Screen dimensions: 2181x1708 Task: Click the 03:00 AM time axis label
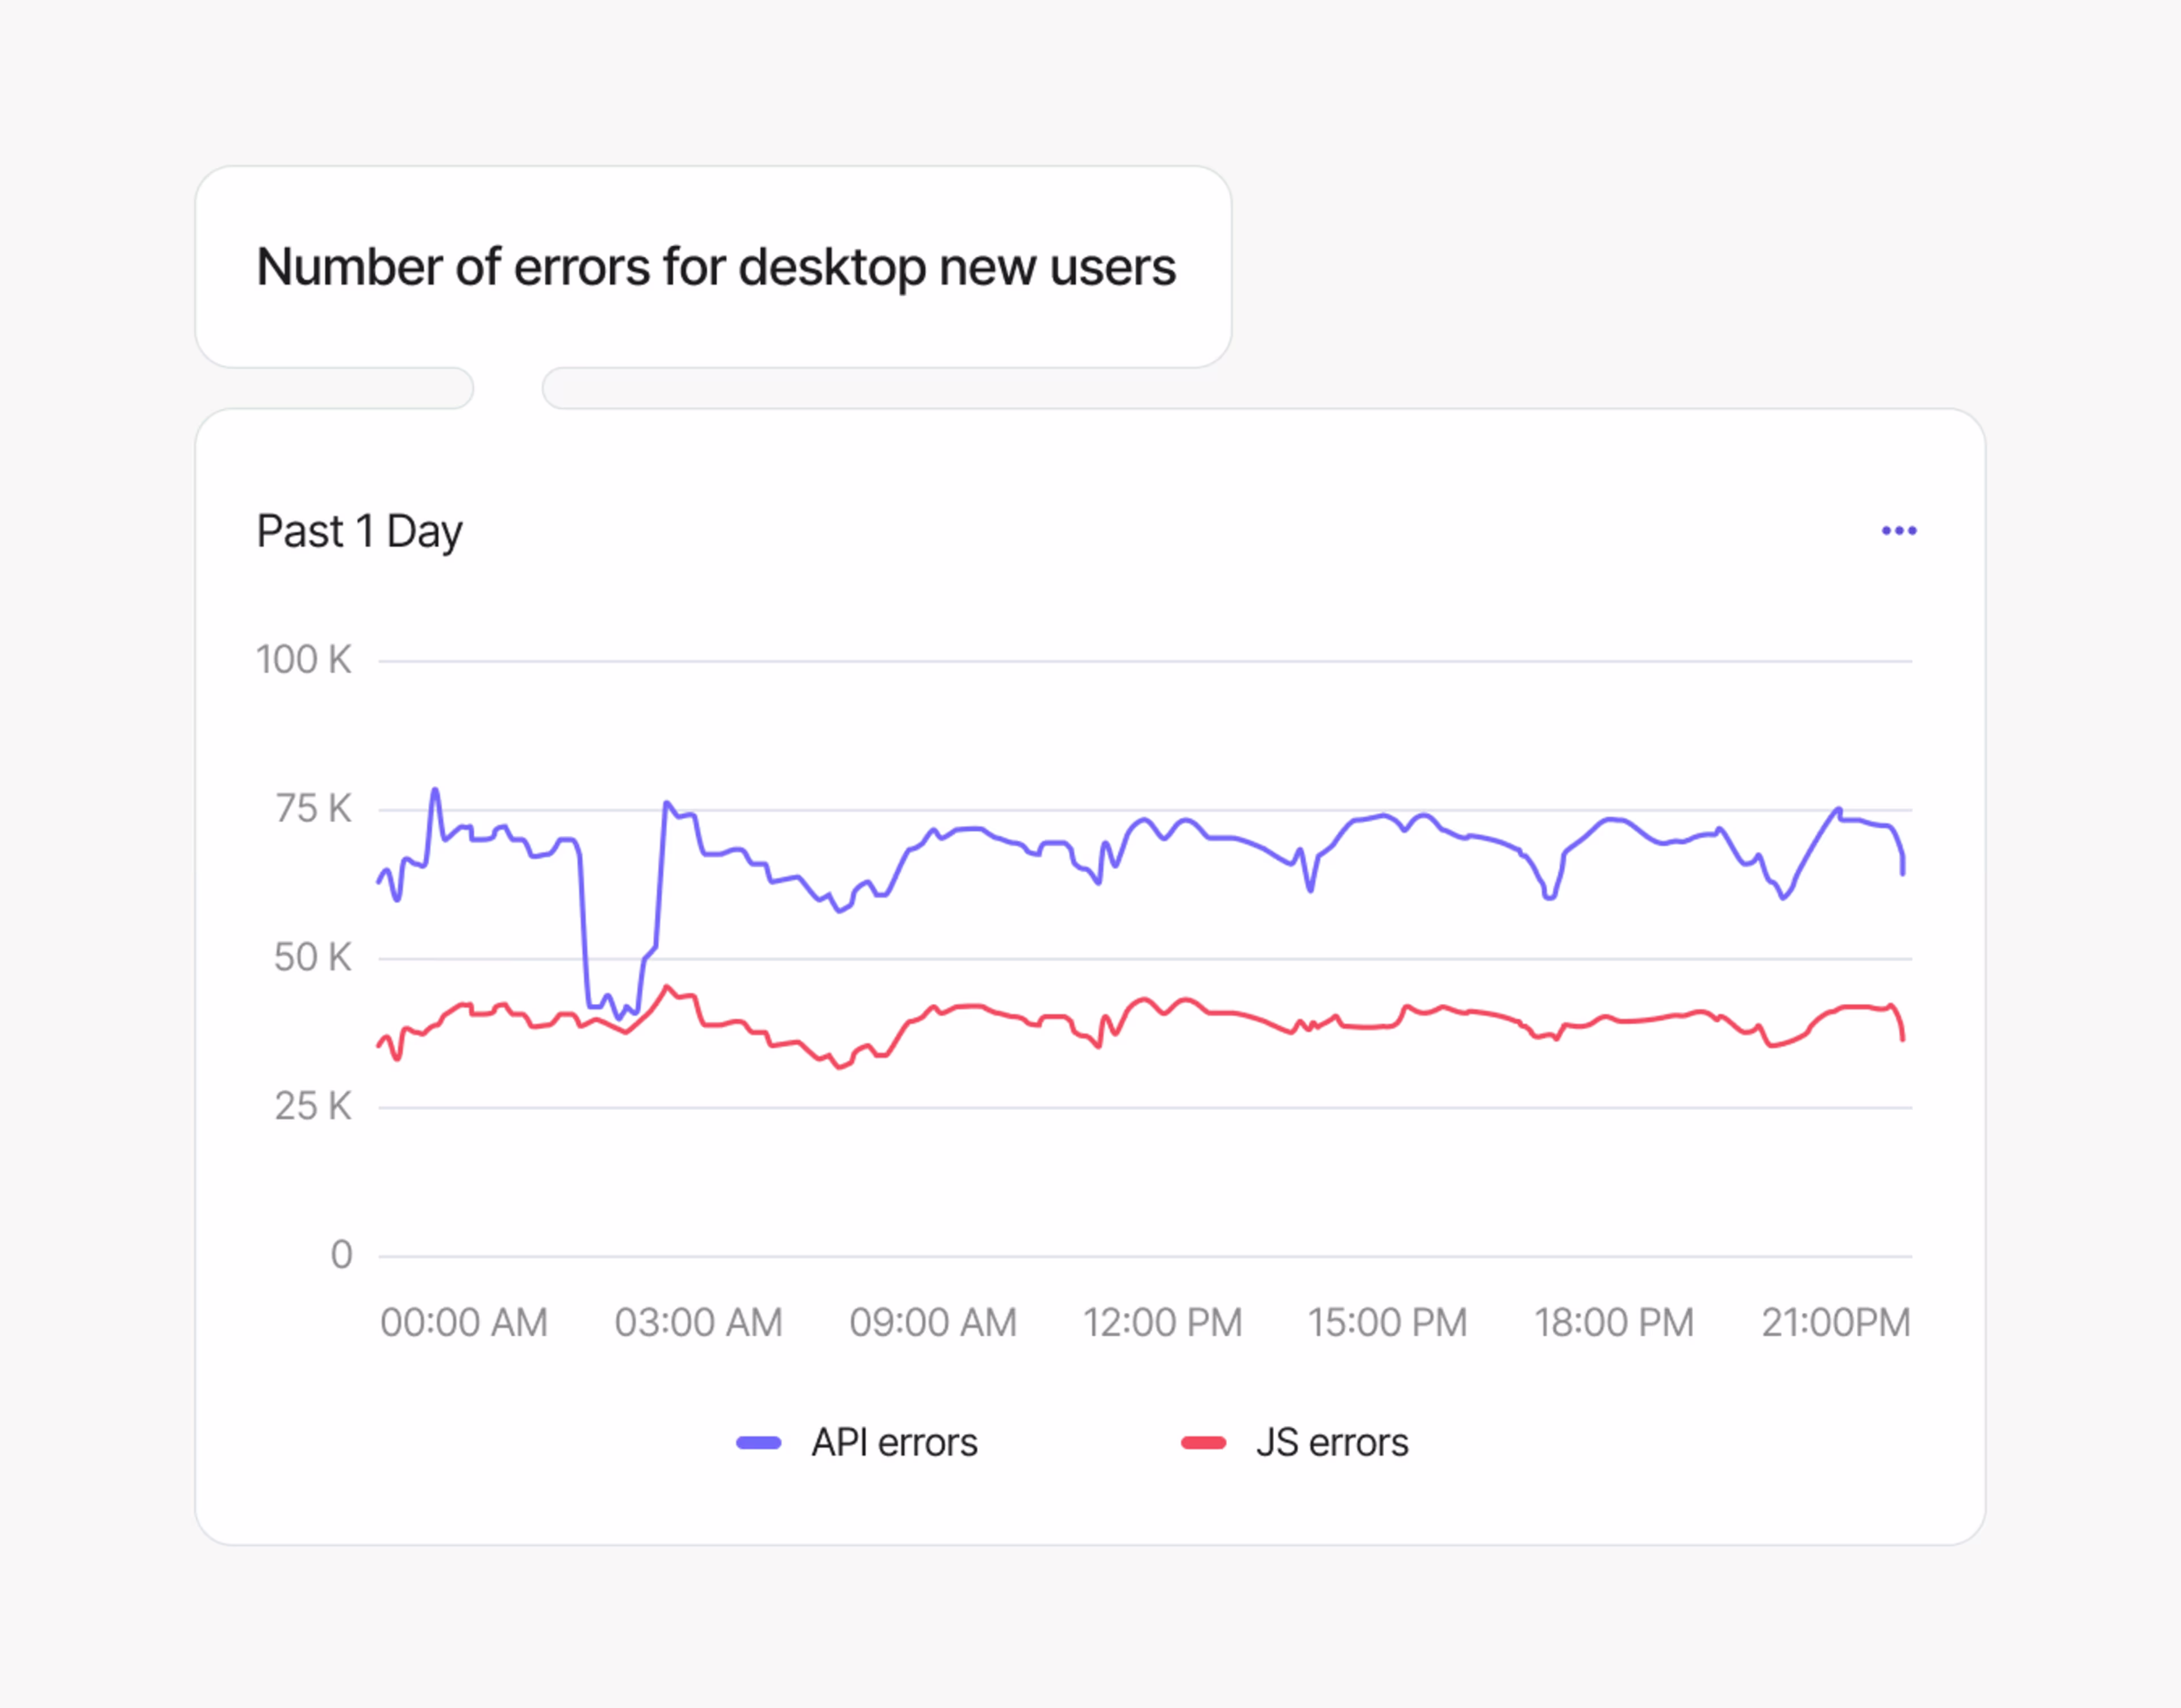click(x=698, y=1323)
